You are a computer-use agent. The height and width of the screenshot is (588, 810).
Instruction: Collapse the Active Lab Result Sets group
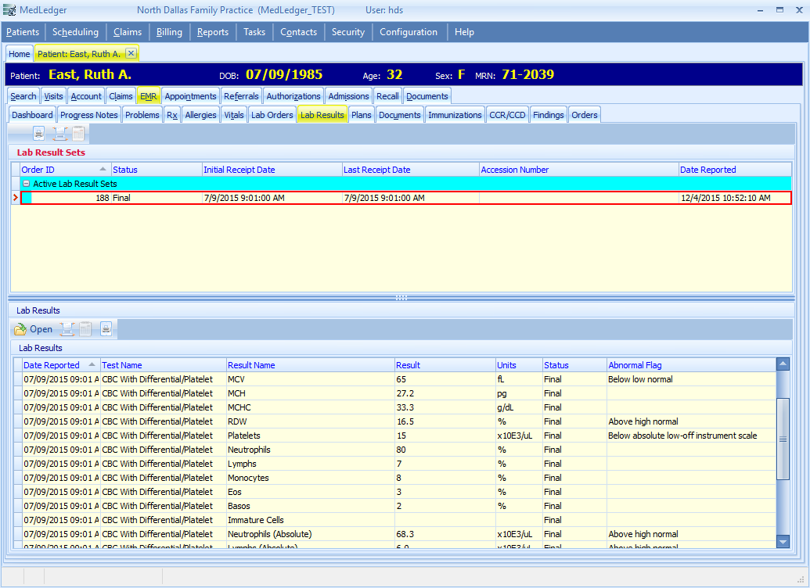[x=26, y=184]
